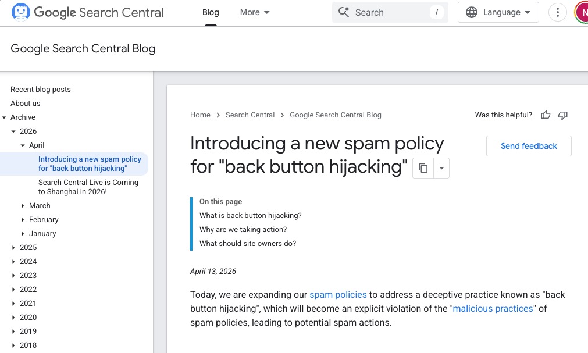Select the April 2026 highlighted blog post
Viewport: 588px width, 353px height.
point(90,163)
